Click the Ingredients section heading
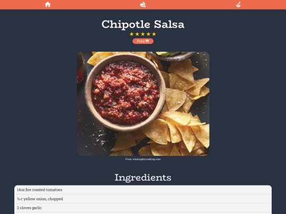 143,178
